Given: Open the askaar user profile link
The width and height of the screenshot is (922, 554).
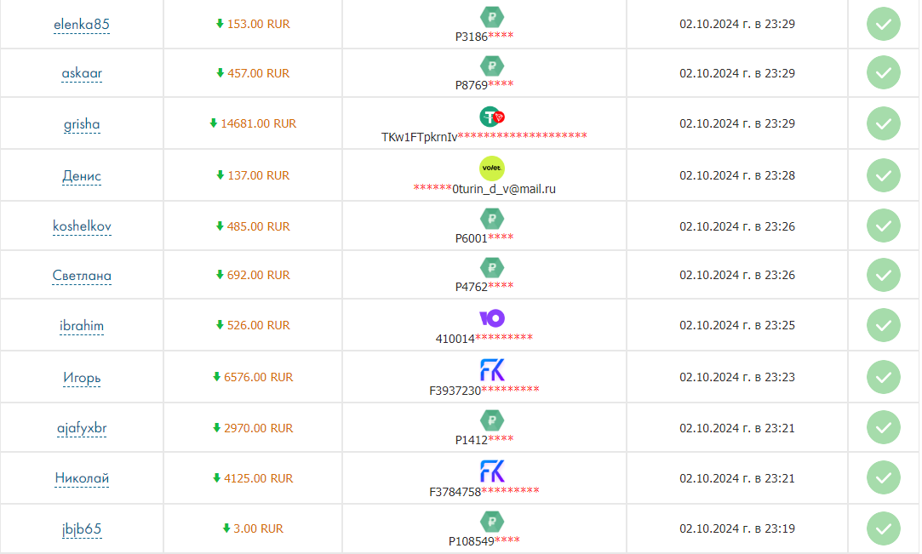Looking at the screenshot, I should (82, 73).
